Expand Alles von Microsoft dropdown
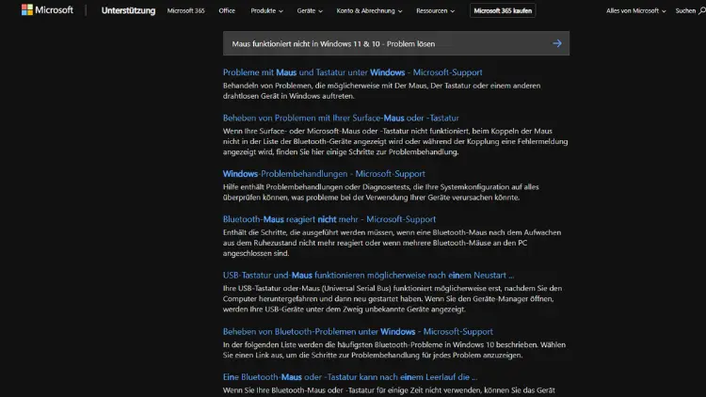This screenshot has height=397, width=706. [x=635, y=10]
